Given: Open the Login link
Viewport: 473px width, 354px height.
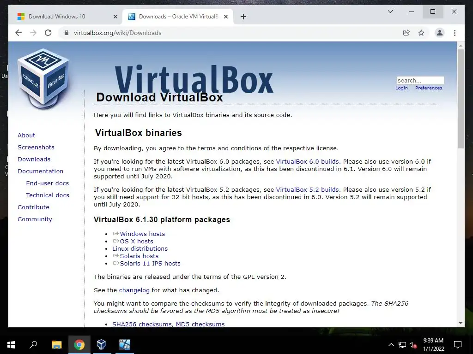Looking at the screenshot, I should coord(401,88).
